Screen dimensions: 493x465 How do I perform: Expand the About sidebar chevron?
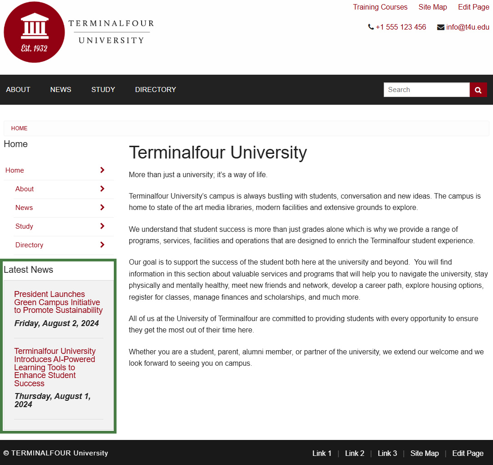tap(102, 189)
